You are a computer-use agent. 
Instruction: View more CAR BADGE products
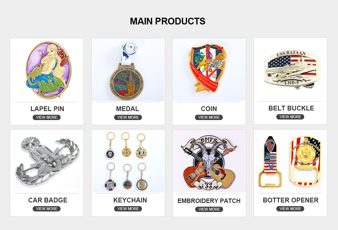(47, 209)
